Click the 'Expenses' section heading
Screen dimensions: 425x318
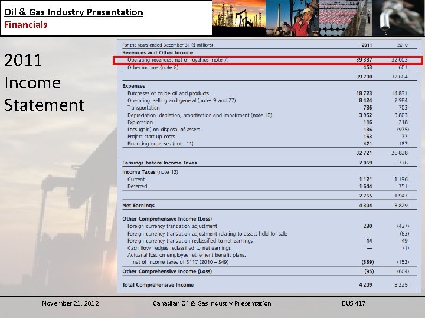click(x=133, y=86)
